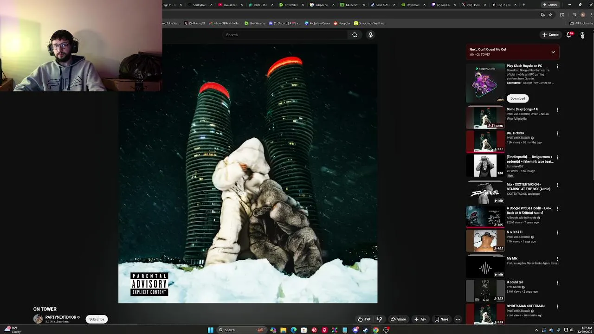Open All Bookmarks folder

coord(581,23)
